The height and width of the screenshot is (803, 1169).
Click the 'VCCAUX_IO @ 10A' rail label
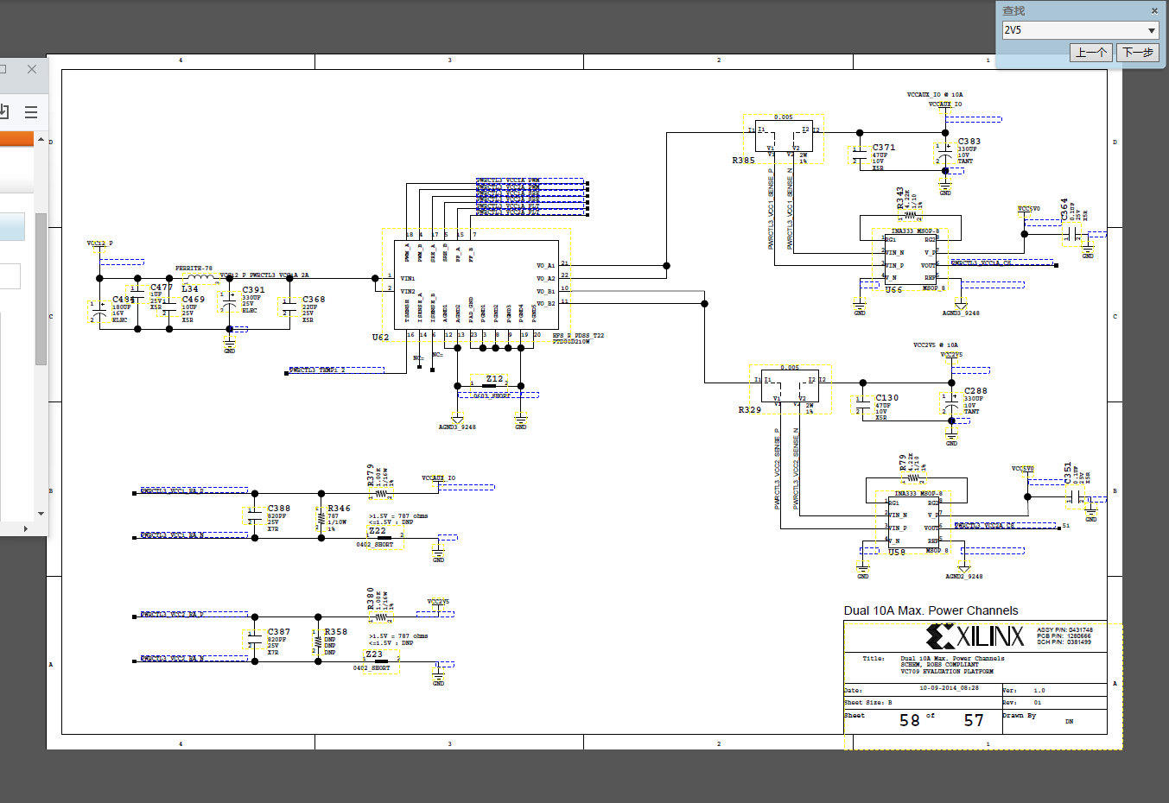(x=935, y=95)
